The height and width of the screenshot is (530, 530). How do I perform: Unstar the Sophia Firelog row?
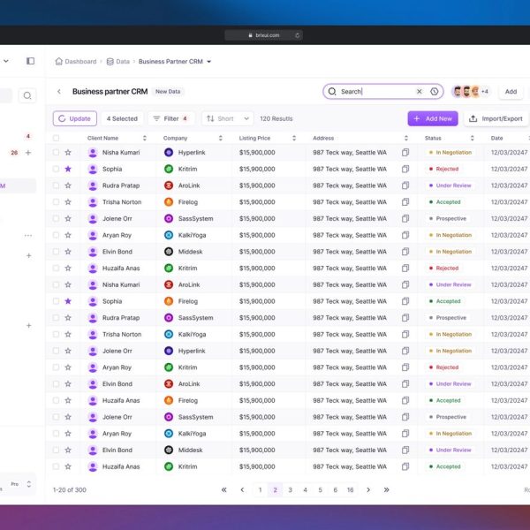pyautogui.click(x=68, y=301)
